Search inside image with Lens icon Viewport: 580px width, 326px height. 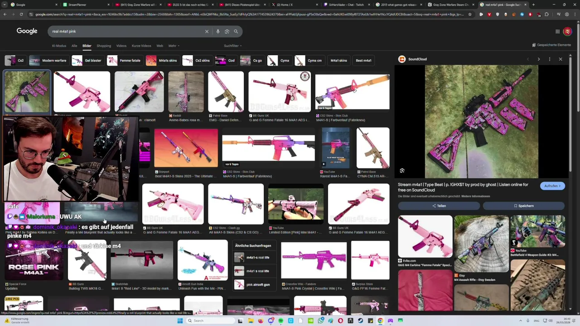tap(402, 171)
